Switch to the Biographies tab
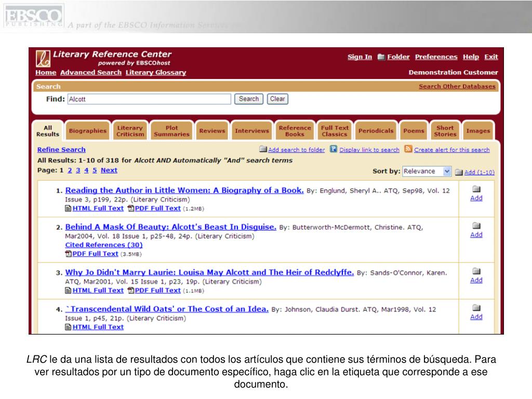This screenshot has width=532, height=399. pos(87,131)
